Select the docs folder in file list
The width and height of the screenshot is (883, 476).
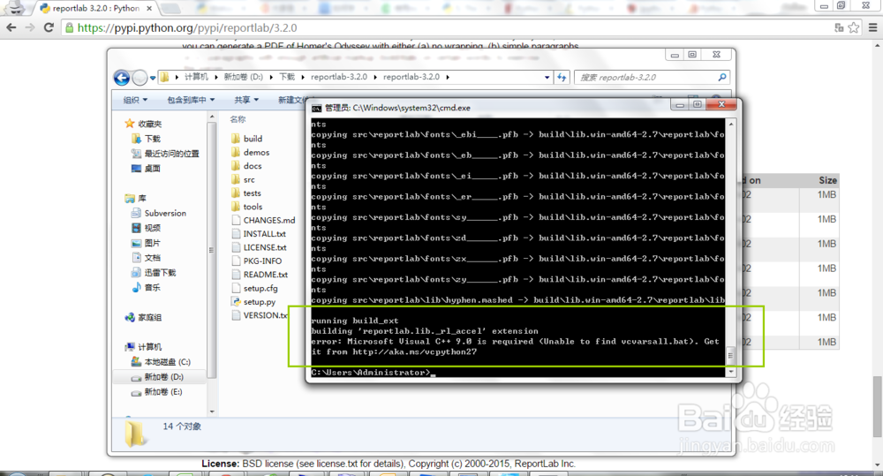(x=253, y=166)
